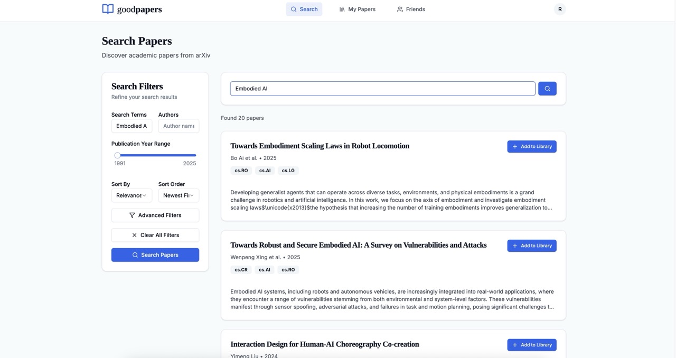Open the Sort Order Newest First dropdown

coord(179,195)
